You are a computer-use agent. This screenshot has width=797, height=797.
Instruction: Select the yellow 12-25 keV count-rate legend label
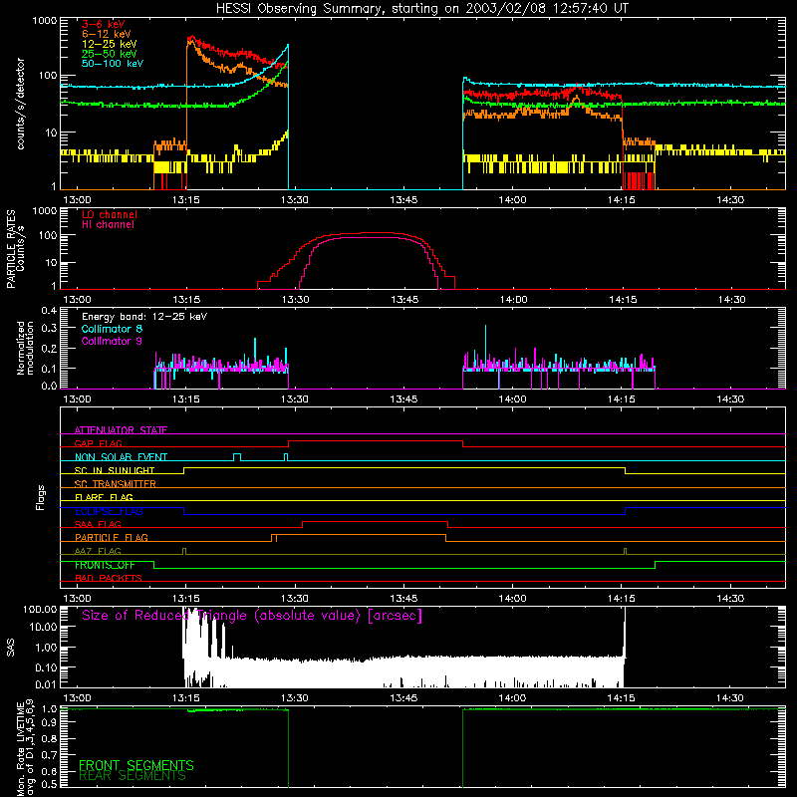pyautogui.click(x=110, y=44)
